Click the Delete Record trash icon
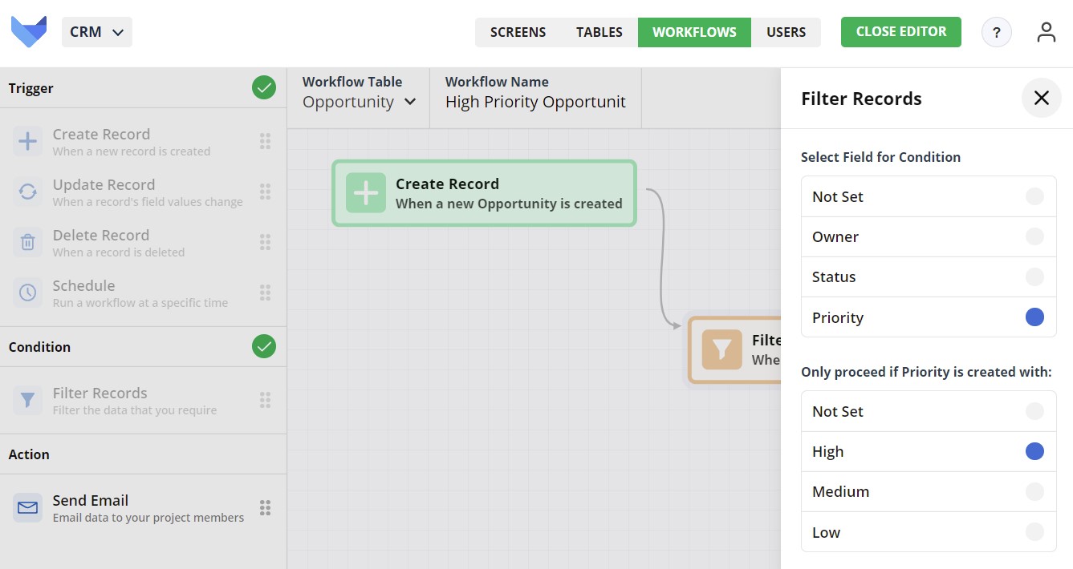1073x569 pixels. point(28,242)
